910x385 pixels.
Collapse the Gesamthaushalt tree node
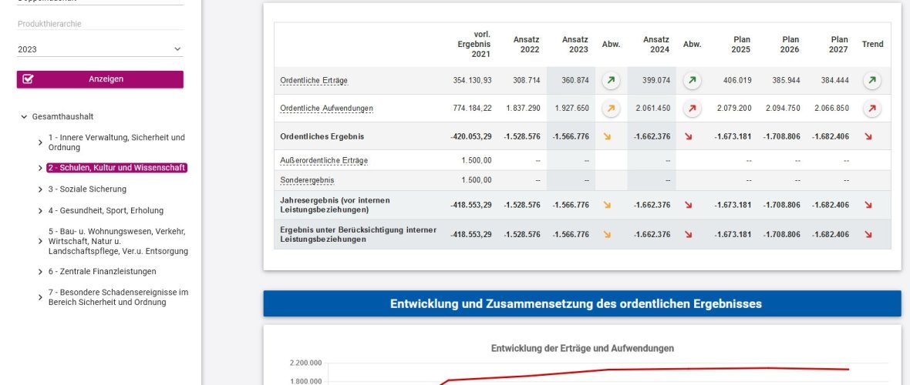coord(24,116)
